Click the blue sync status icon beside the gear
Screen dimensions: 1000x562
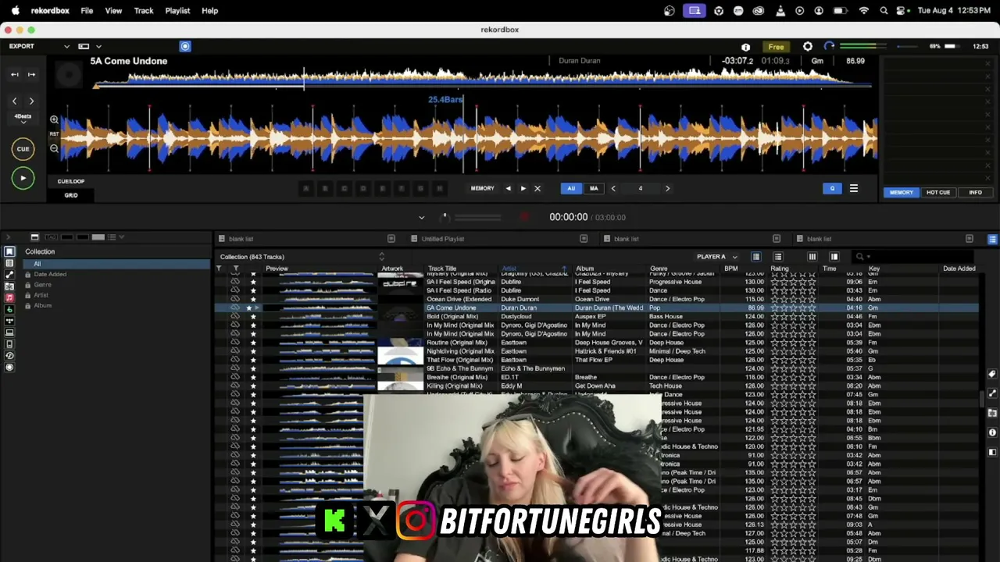tap(829, 47)
